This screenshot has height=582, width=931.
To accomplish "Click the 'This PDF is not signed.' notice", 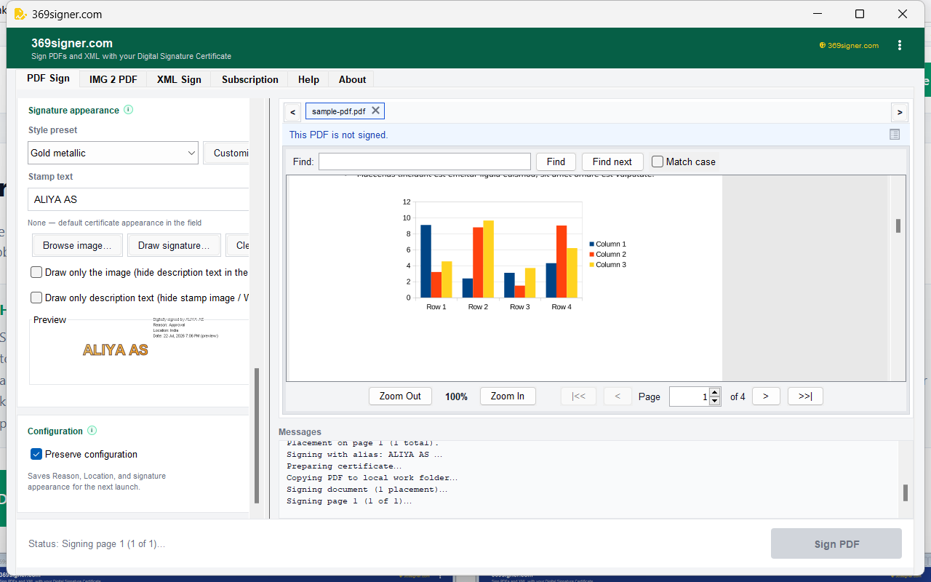I will tap(339, 135).
